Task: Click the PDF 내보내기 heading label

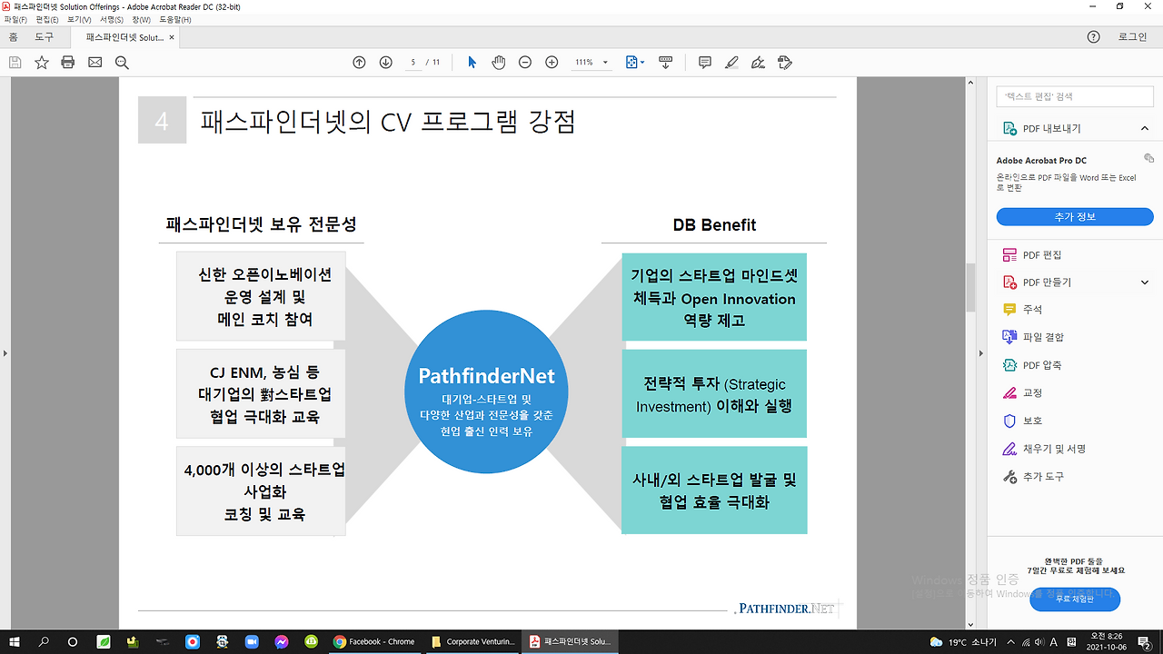Action: 1052,129
